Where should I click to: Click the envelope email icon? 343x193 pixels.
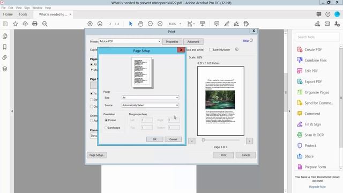327,24
